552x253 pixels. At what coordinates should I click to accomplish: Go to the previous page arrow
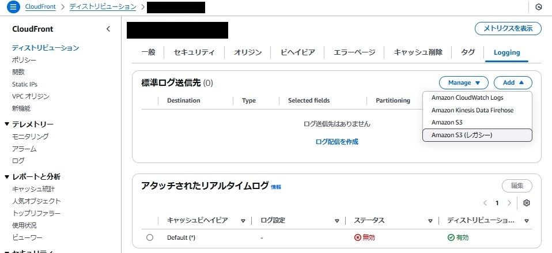[x=485, y=203]
